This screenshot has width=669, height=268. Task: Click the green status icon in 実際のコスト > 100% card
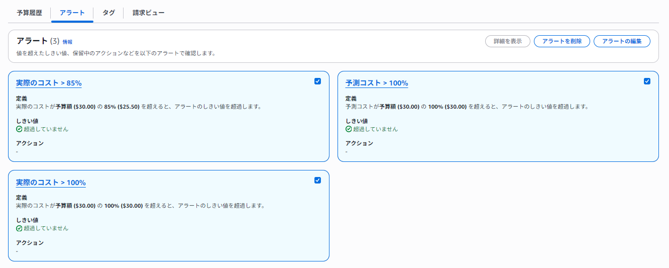point(19,228)
